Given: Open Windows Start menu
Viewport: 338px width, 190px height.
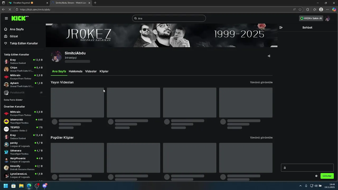Looking at the screenshot, I should (x=6, y=186).
